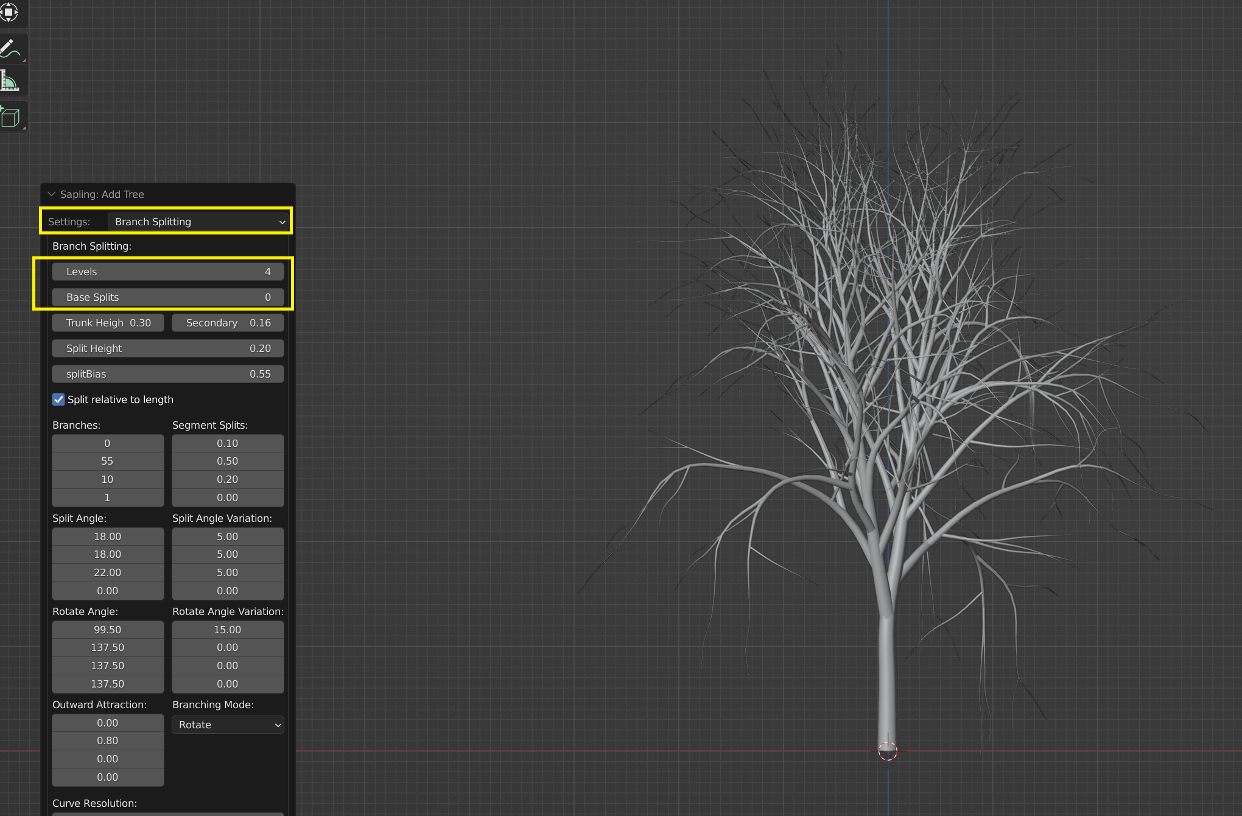This screenshot has width=1242, height=816.
Task: Click the Secondary 0.16 field
Action: click(x=228, y=323)
